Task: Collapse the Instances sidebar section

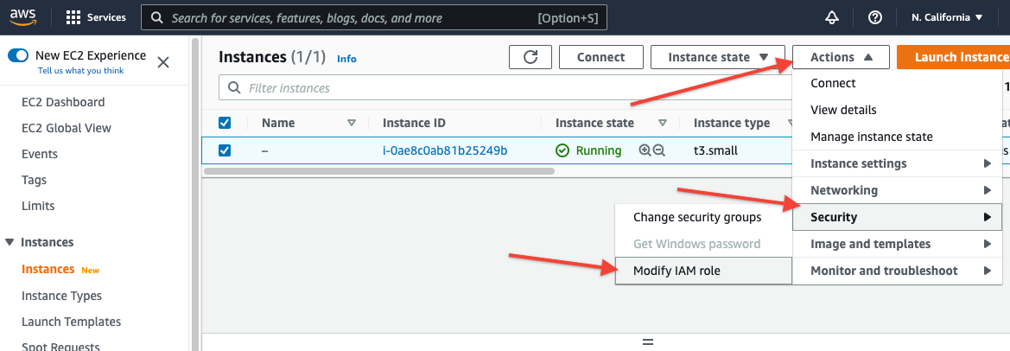Action: [x=10, y=242]
